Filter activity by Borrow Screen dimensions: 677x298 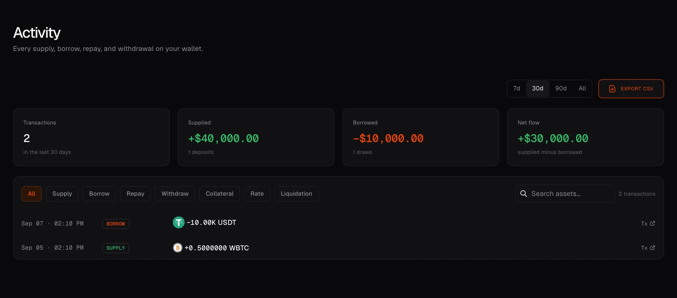[x=99, y=194]
